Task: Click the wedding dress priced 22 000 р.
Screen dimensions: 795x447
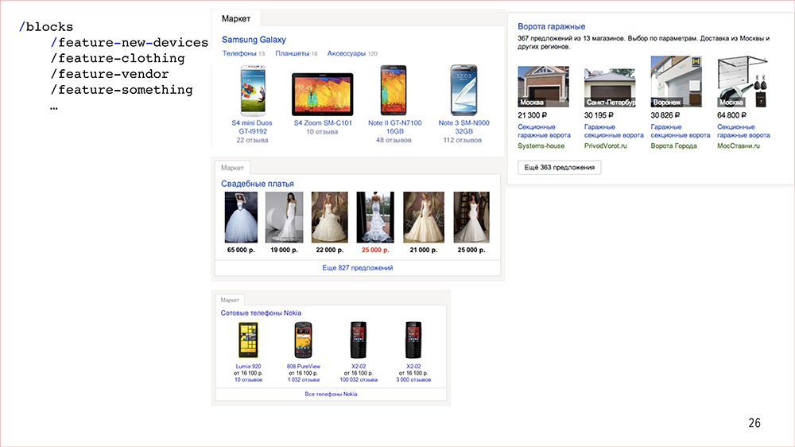Action: pyautogui.click(x=330, y=217)
